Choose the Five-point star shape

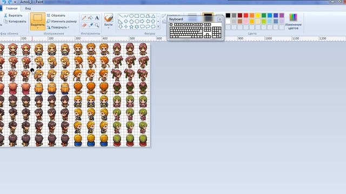click(131, 26)
